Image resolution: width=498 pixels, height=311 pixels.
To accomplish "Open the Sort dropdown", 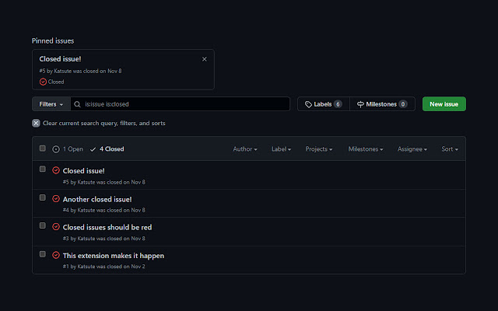I will pos(450,149).
